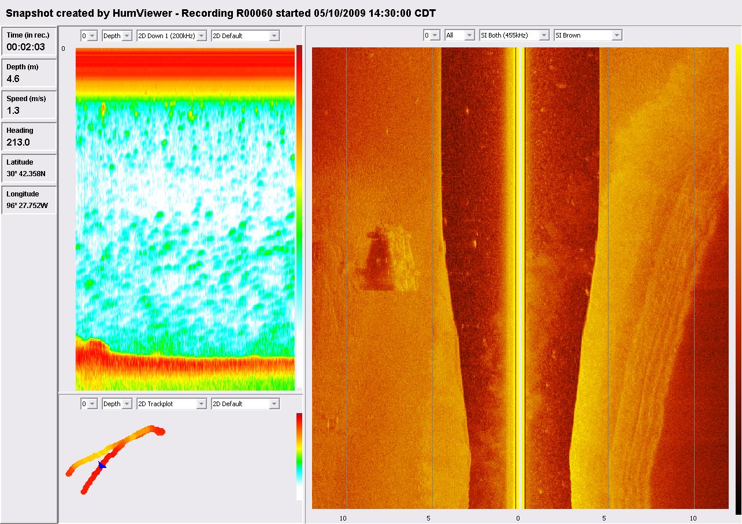Click the Latitude readout panel

29,168
